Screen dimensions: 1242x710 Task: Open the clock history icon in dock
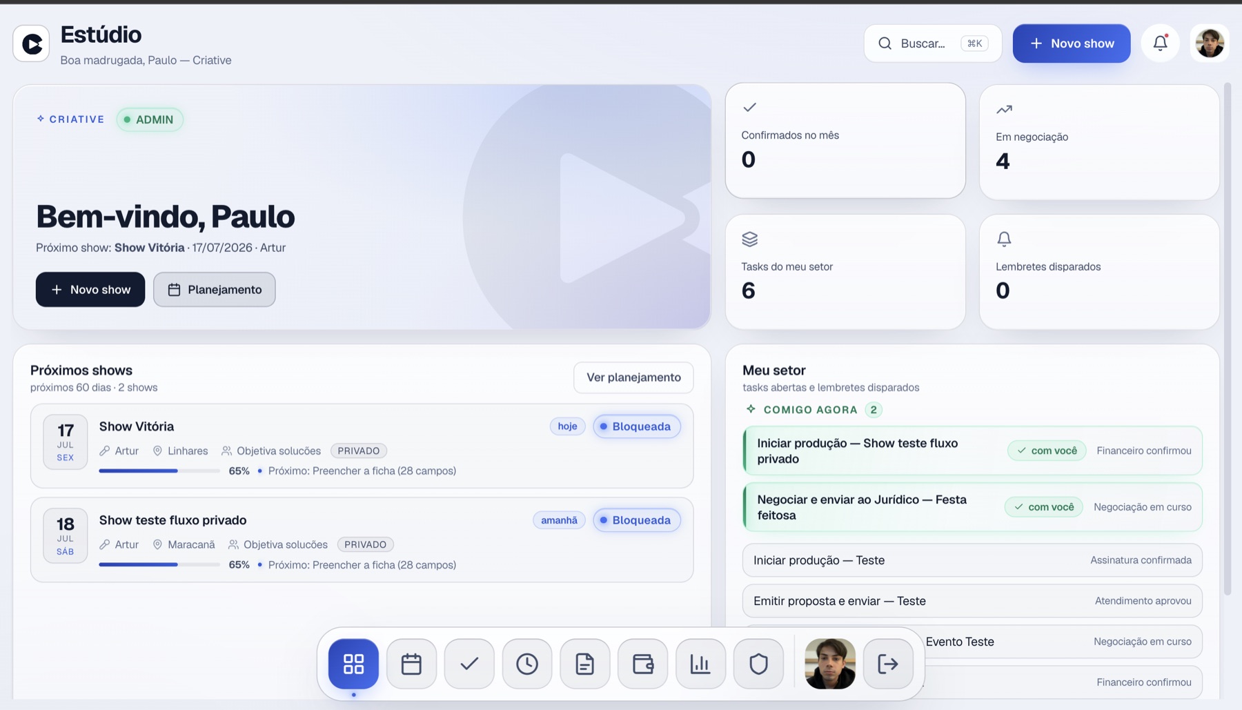[527, 664]
